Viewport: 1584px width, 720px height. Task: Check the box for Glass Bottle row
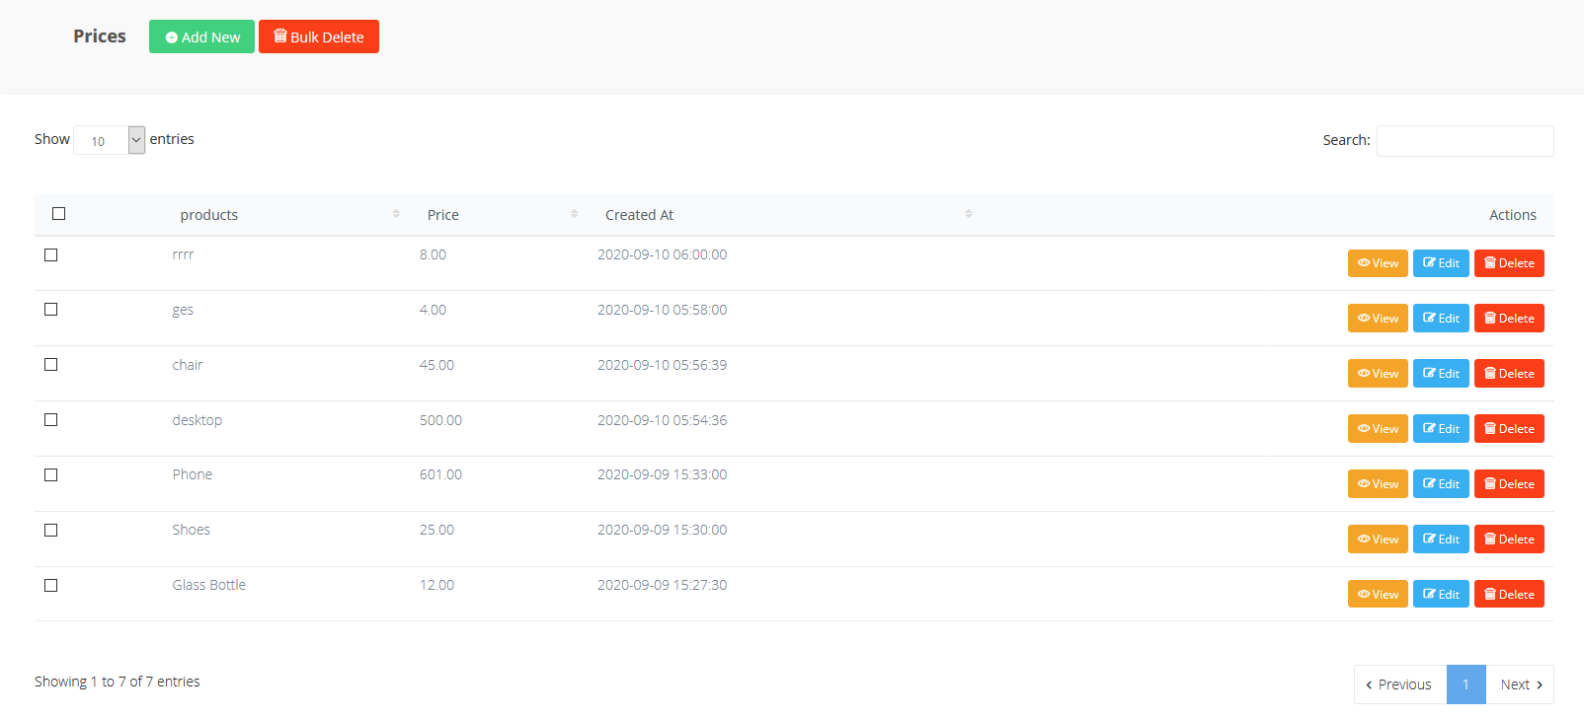pyautogui.click(x=50, y=585)
